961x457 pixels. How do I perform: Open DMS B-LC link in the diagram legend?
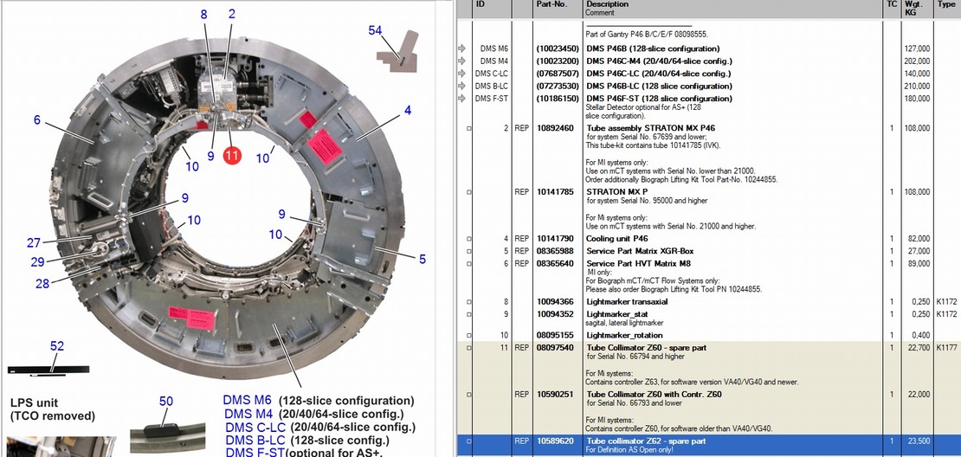(255, 440)
